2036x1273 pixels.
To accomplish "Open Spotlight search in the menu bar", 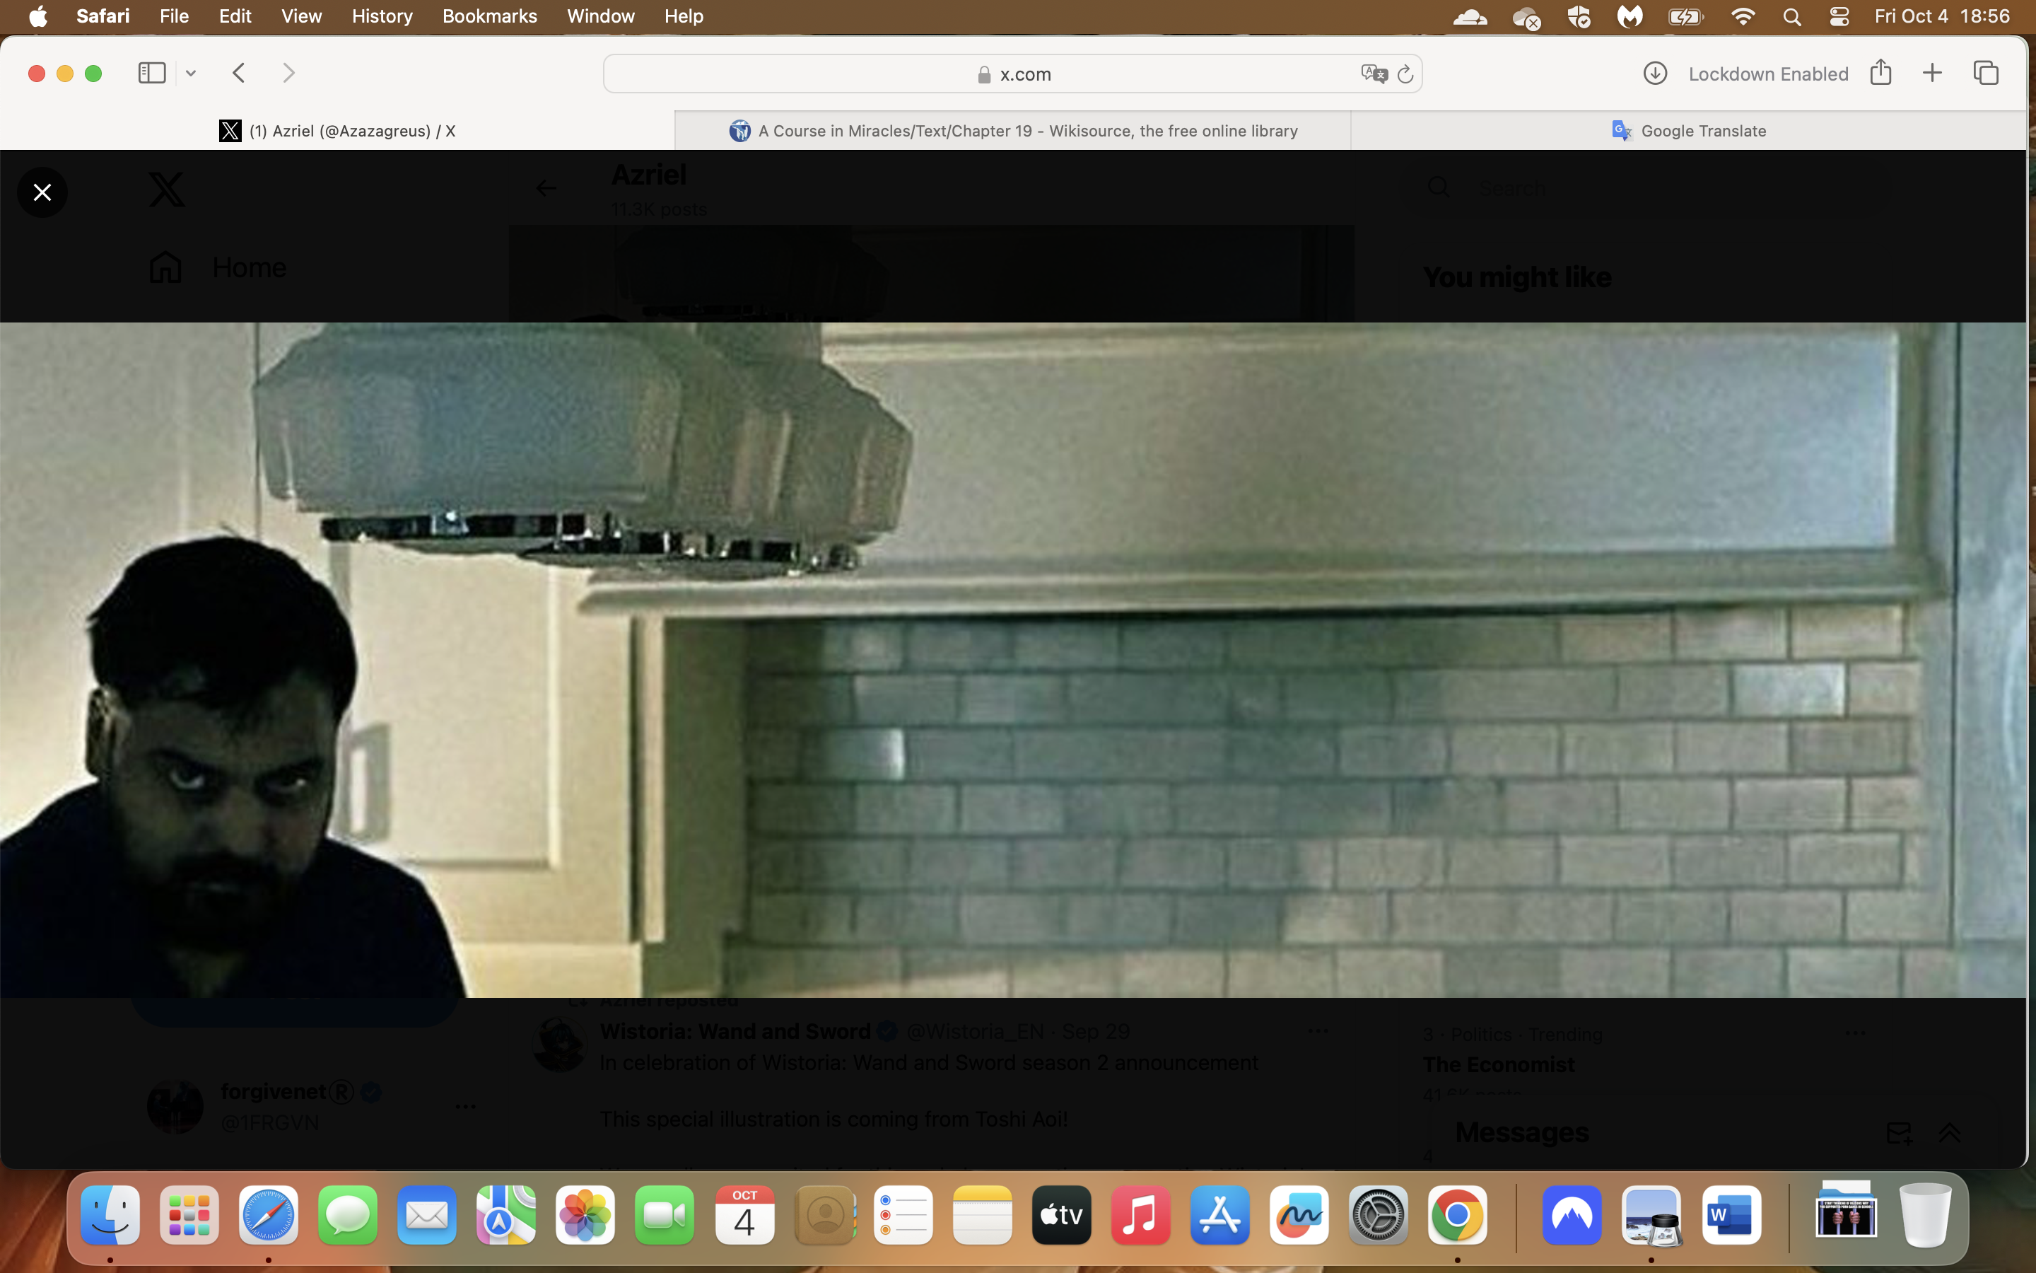I will [x=1792, y=16].
